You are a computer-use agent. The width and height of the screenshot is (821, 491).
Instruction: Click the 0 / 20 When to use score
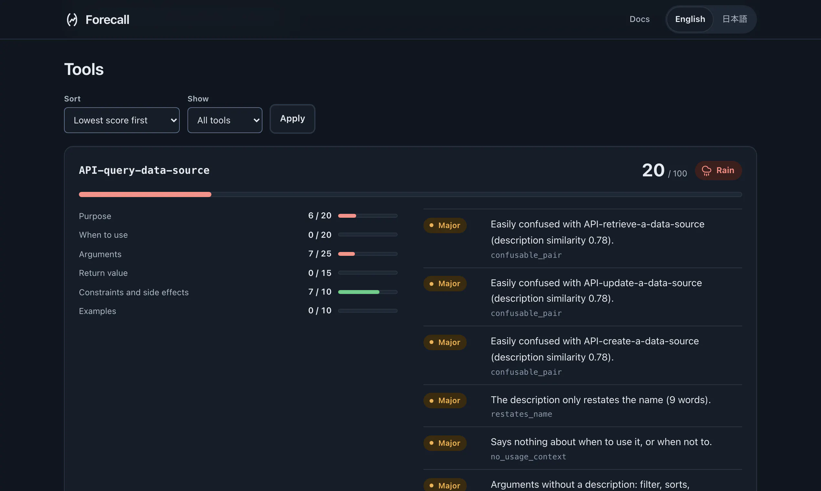[320, 235]
